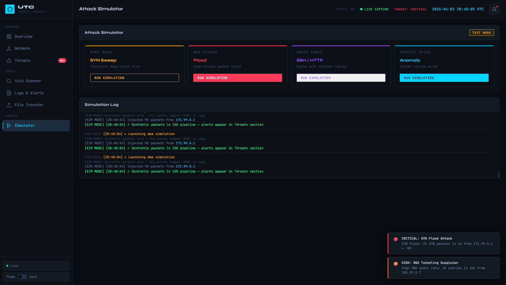
Task: Click the Overview grid icon
Action: (9, 36)
